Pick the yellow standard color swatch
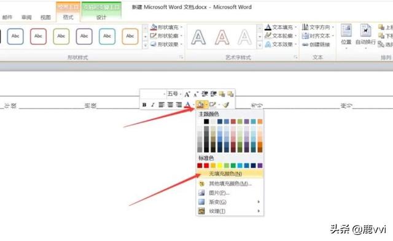This screenshot has width=393, height=241. pos(220,166)
